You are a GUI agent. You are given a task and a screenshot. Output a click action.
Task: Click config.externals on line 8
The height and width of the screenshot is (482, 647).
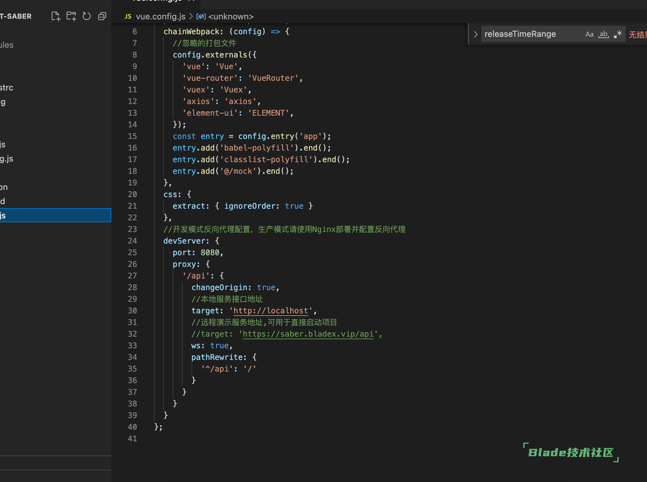[210, 55]
